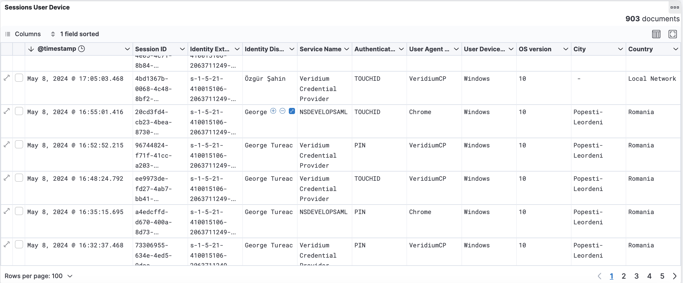Jump to page 5 of results
Image resolution: width=683 pixels, height=283 pixels.
click(x=662, y=276)
